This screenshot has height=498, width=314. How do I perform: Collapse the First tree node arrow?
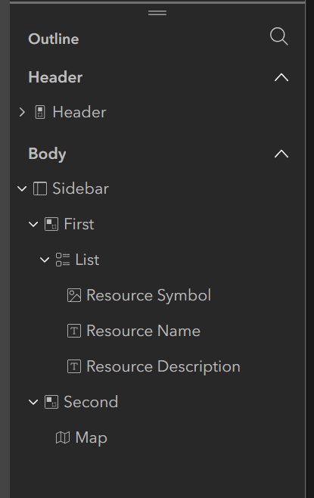(33, 224)
